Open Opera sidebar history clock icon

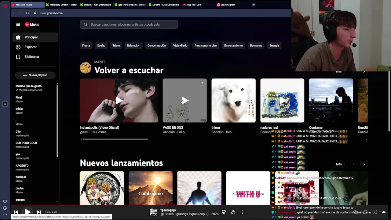5,208
